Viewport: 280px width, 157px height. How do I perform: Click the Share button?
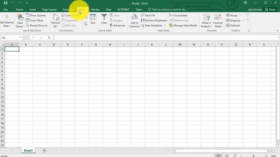(x=270, y=10)
